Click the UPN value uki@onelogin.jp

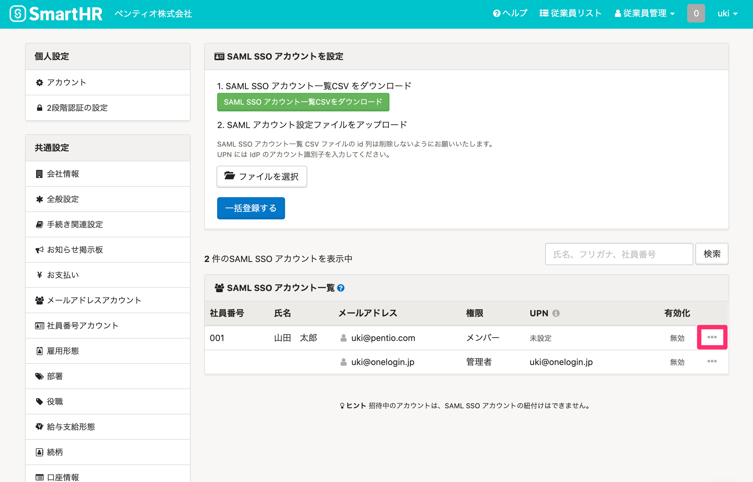[x=561, y=362]
